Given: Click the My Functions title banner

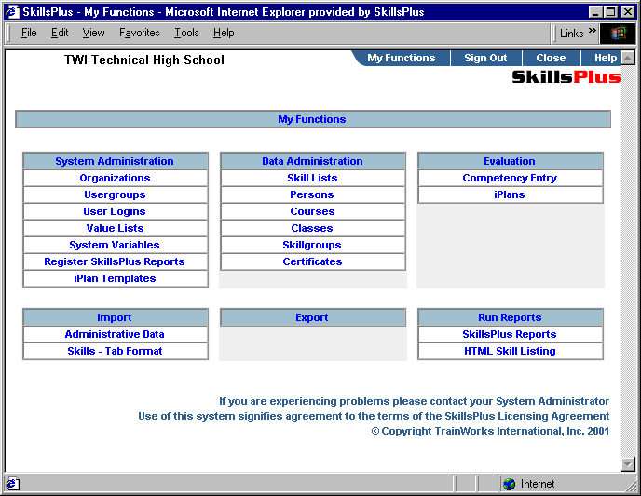Looking at the screenshot, I should [x=313, y=119].
